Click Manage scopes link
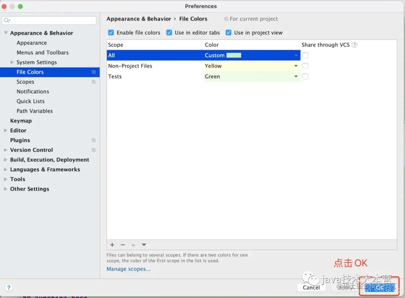 tap(128, 269)
